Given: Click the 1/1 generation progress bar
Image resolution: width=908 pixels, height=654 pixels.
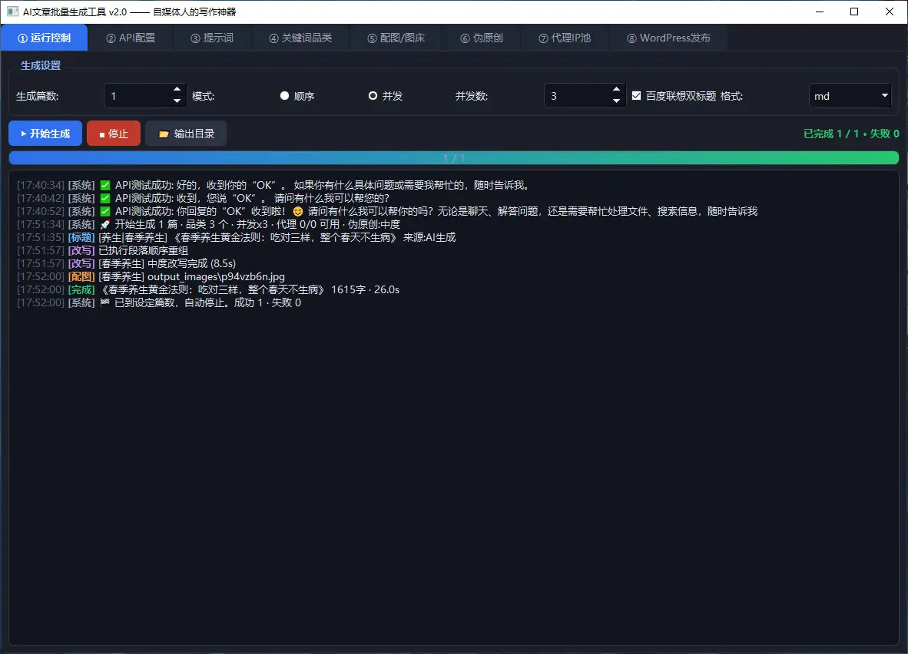Looking at the screenshot, I should tap(454, 158).
